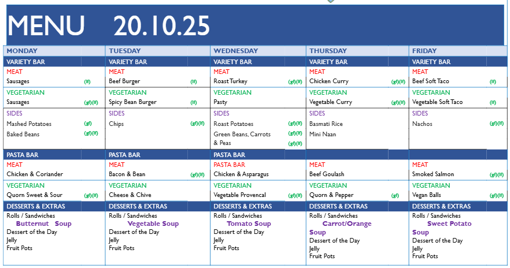Viewport: 510px width, 268px height.
Task: Click the FRIDAY column header
Action: tap(424, 51)
